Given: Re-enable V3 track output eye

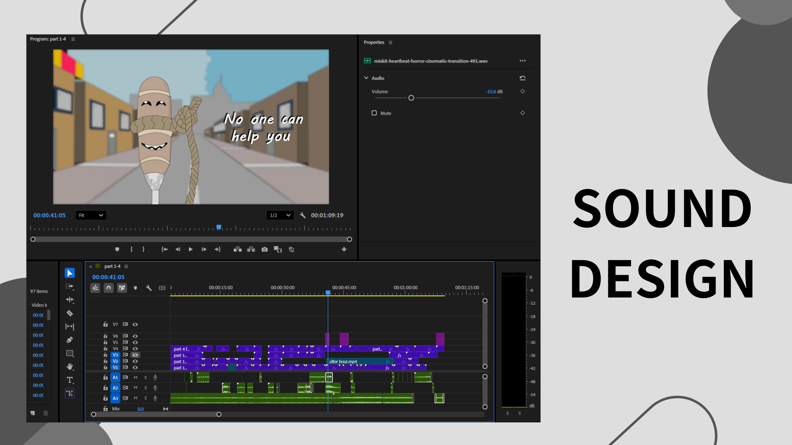Looking at the screenshot, I should (x=135, y=355).
